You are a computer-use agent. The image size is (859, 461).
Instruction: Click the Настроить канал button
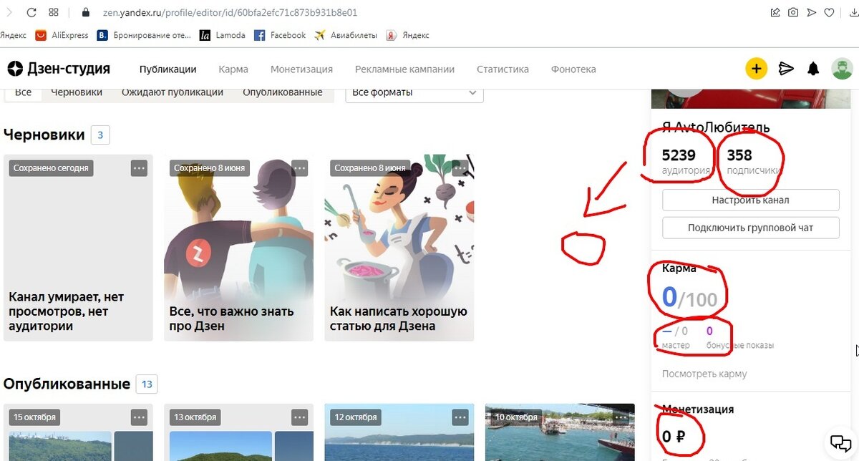click(749, 200)
